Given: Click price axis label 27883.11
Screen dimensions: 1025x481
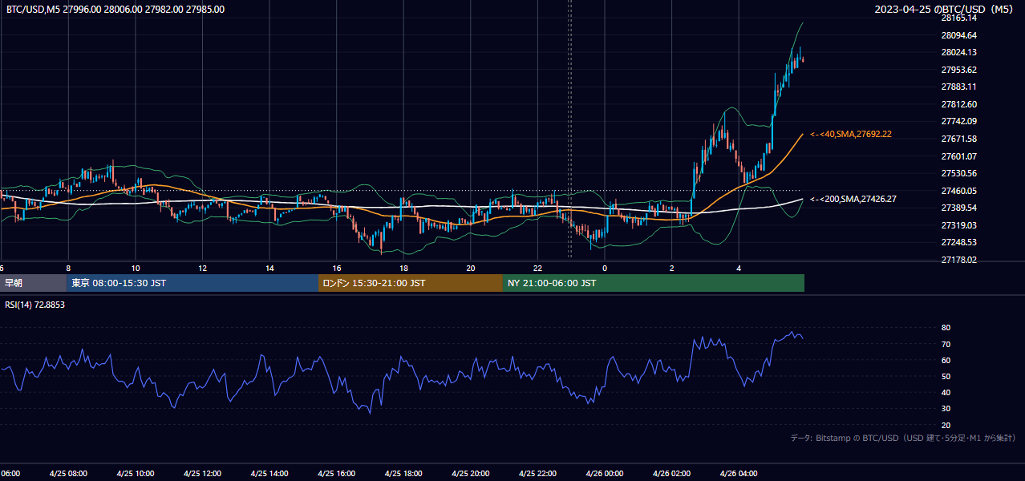Looking at the screenshot, I should point(959,87).
